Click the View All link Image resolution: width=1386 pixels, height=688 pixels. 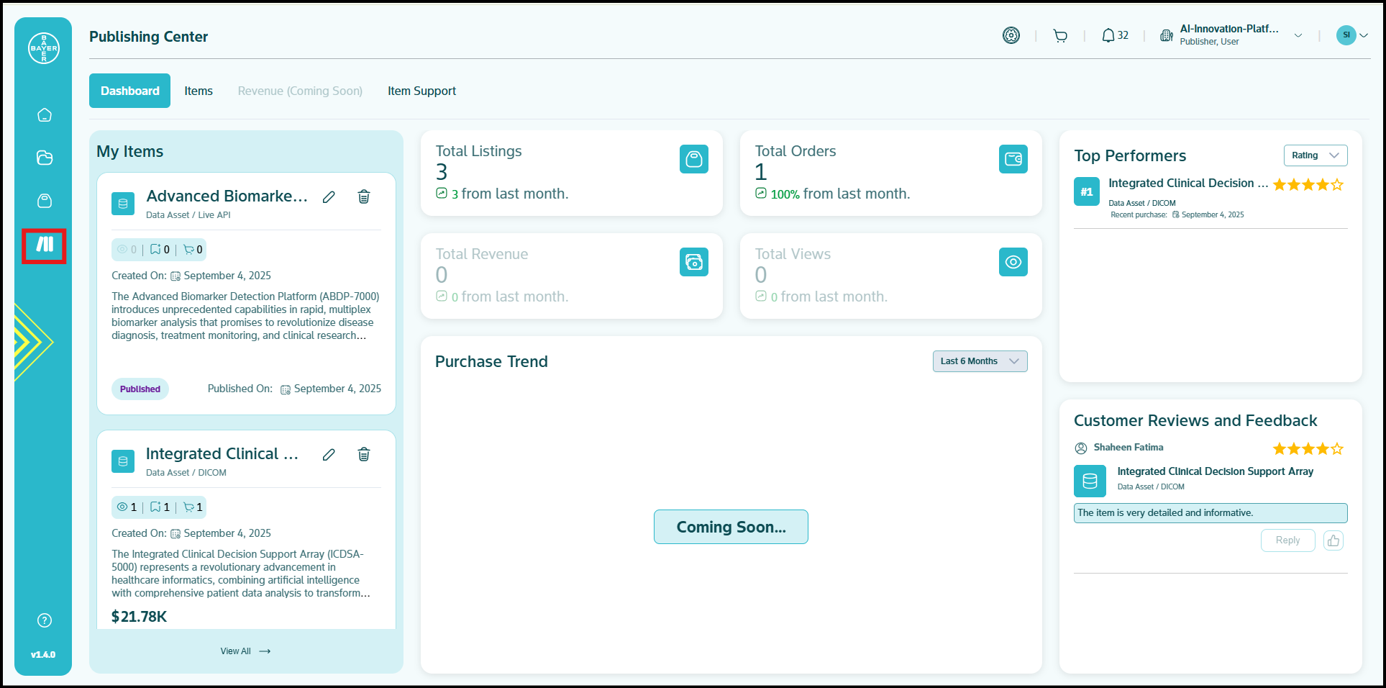click(x=245, y=651)
